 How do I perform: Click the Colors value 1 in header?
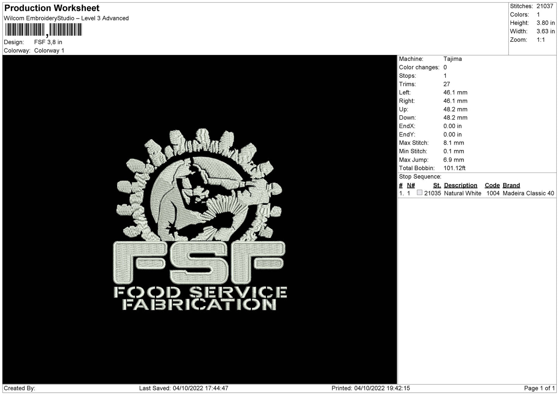point(538,15)
